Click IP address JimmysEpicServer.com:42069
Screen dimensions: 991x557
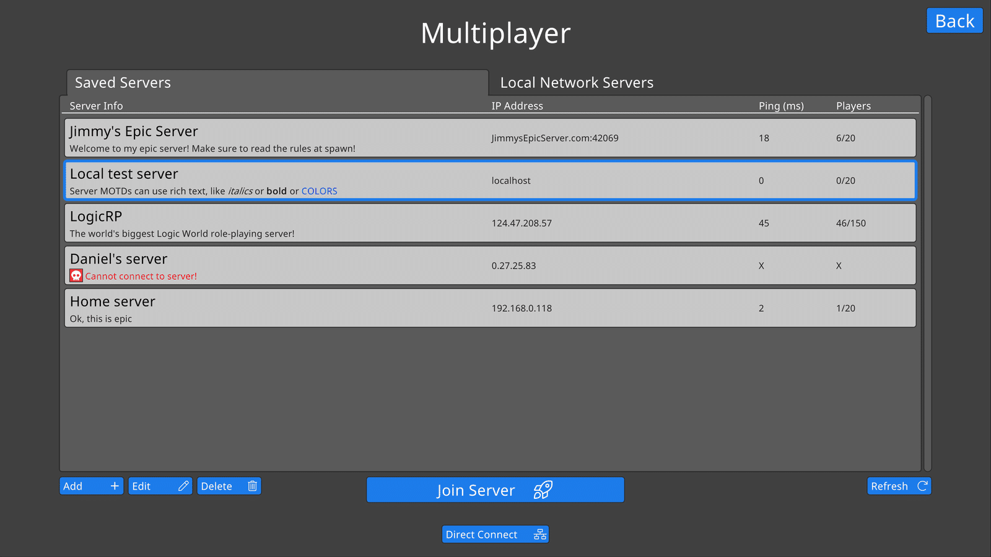(x=555, y=138)
